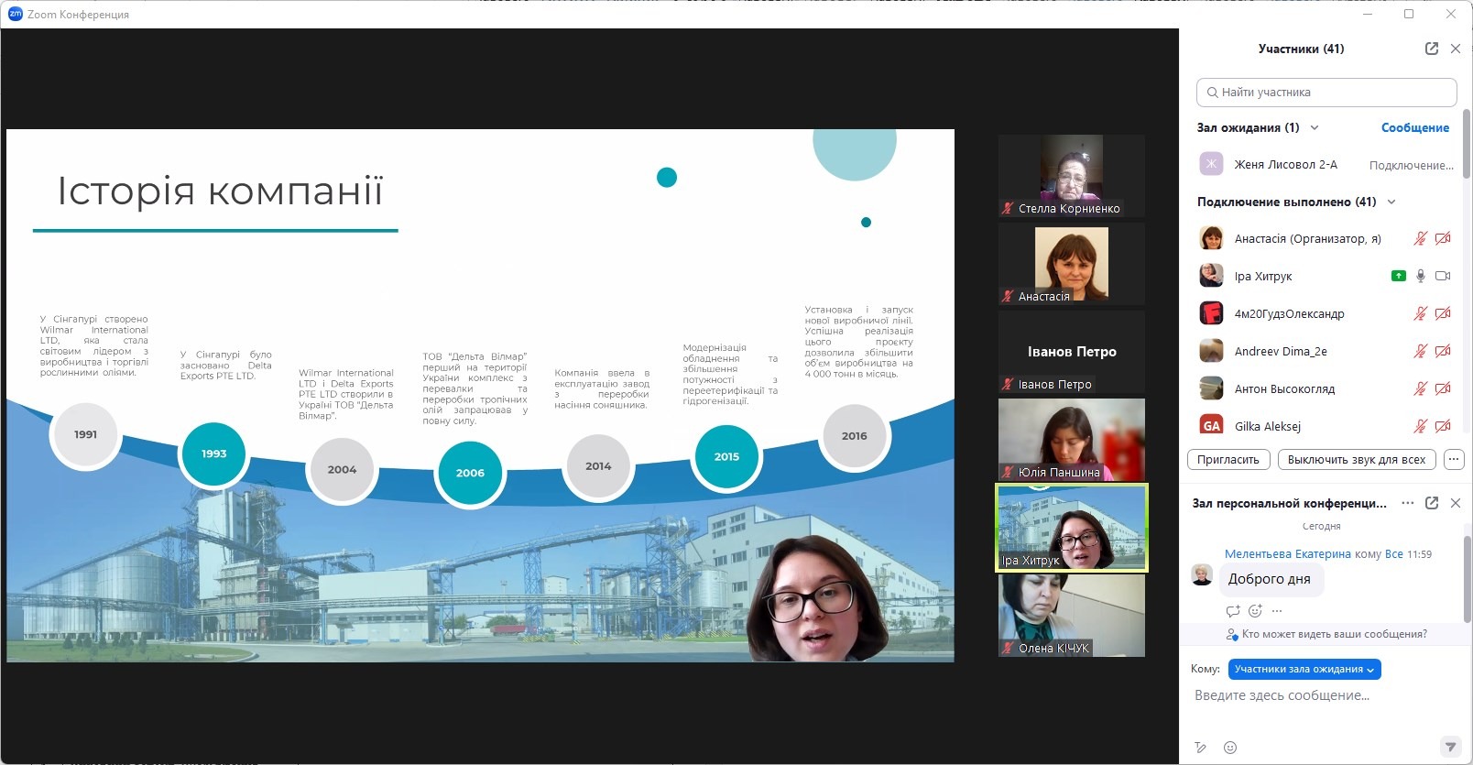Click Выключить звук для всех button

tap(1357, 460)
